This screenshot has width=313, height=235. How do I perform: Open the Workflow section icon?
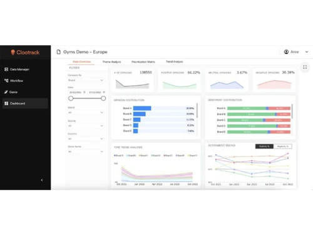[x=6, y=81]
